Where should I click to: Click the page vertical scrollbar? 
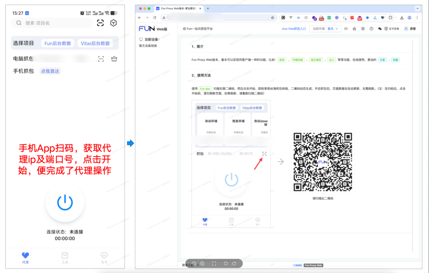pyautogui.click(x=413, y=147)
